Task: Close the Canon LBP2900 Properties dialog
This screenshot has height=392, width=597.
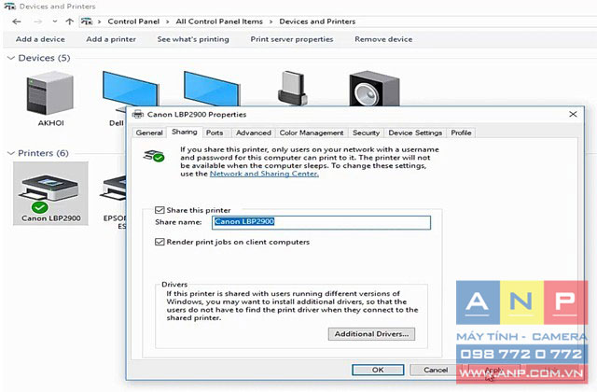Action: point(573,114)
